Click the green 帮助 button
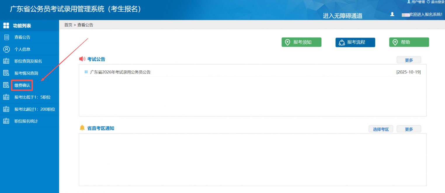This screenshot has height=193, width=445. click(409, 42)
